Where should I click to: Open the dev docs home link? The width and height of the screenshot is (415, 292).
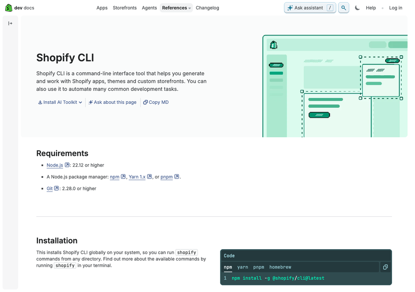(x=24, y=8)
